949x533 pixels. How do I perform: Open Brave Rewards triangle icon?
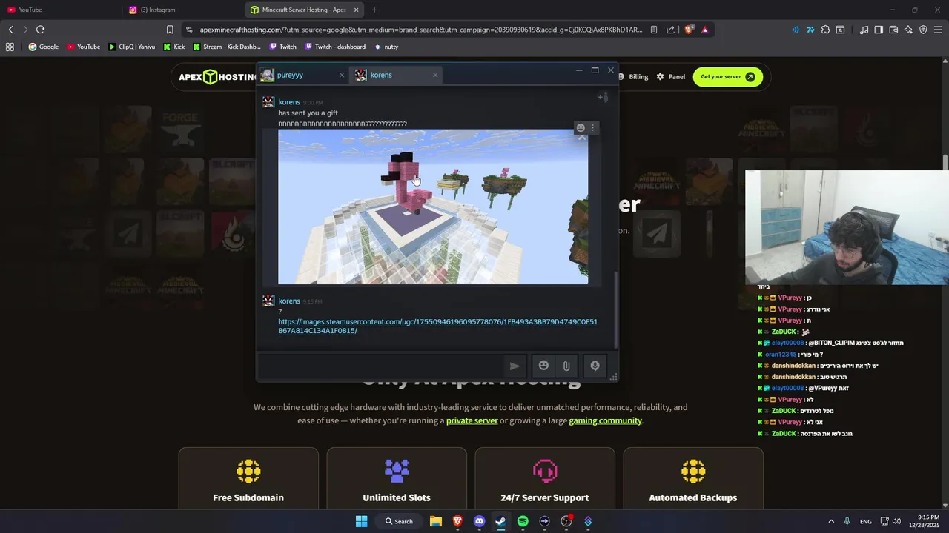(705, 30)
